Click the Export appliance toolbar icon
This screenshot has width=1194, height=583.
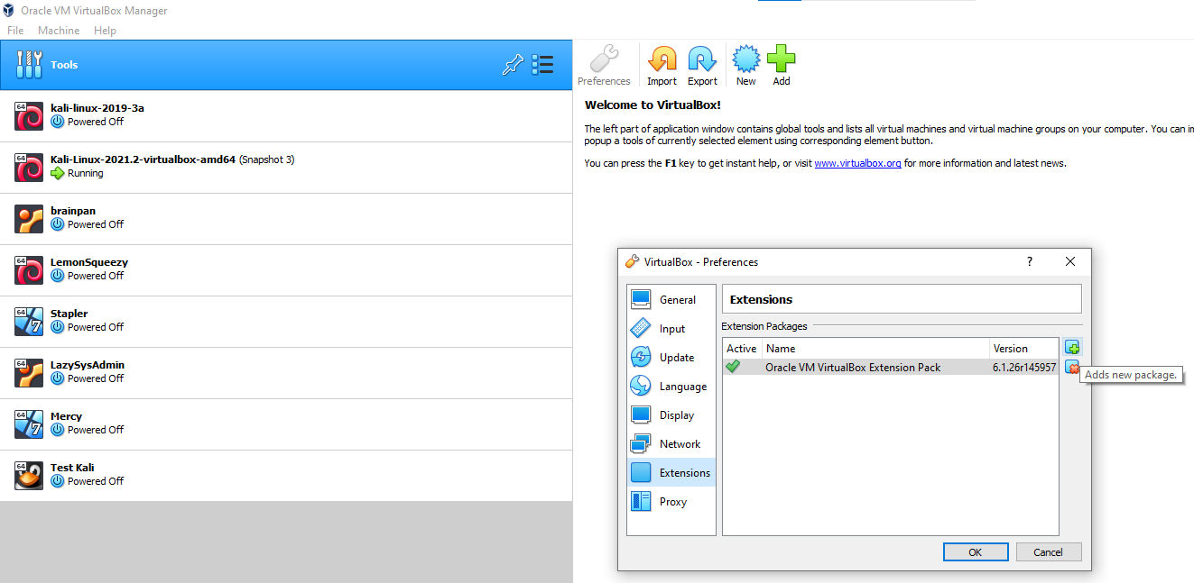702,65
